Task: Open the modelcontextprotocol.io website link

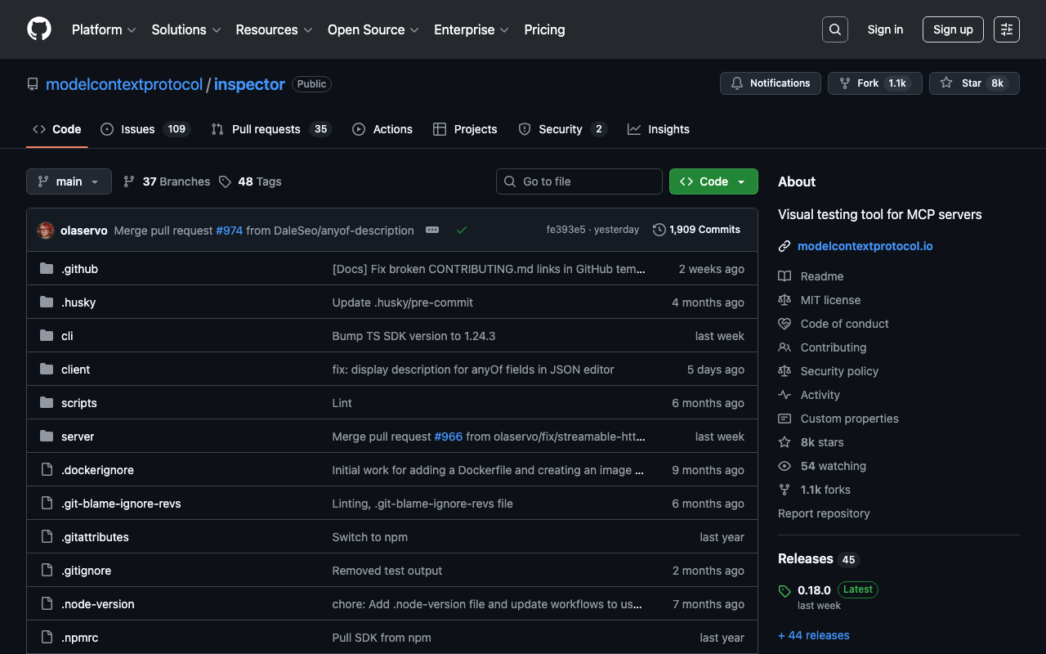Action: pyautogui.click(x=865, y=246)
